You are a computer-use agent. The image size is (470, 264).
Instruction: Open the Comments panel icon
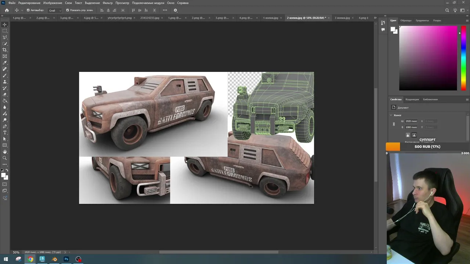coord(383,30)
